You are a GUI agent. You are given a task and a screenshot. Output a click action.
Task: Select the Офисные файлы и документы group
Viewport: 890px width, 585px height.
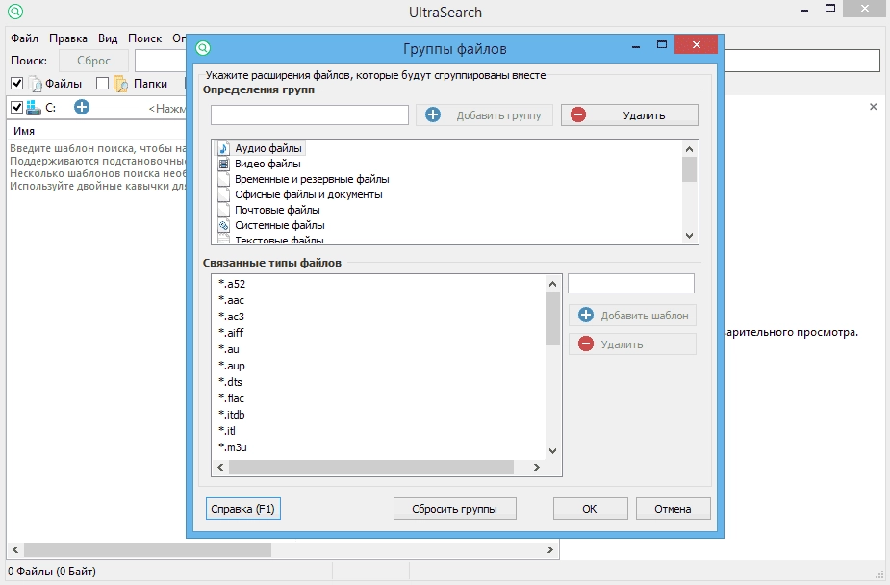(x=309, y=194)
